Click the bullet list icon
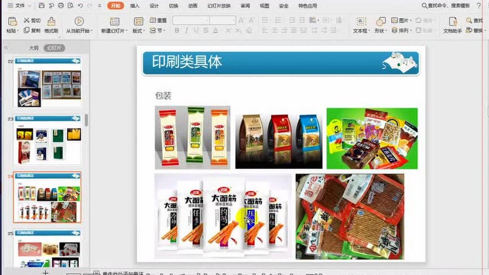The image size is (489, 275). pyautogui.click(x=265, y=20)
